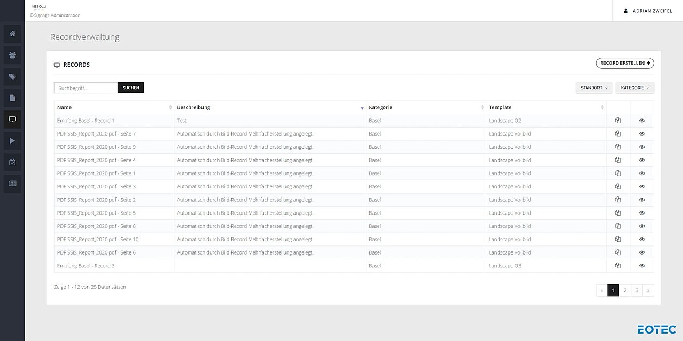This screenshot has width=683, height=341.
Task: Go to pagination page 2
Action: coord(625,290)
